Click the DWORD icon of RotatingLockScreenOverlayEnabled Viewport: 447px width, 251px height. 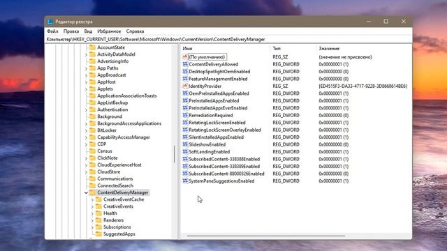click(185, 130)
